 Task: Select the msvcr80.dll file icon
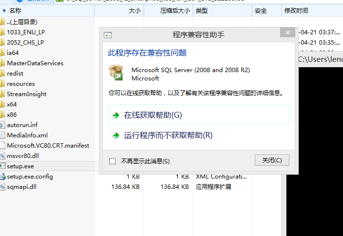[x=2, y=156]
